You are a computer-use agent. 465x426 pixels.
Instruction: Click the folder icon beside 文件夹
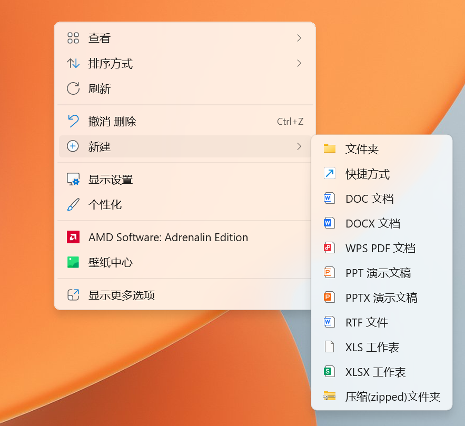tap(330, 148)
